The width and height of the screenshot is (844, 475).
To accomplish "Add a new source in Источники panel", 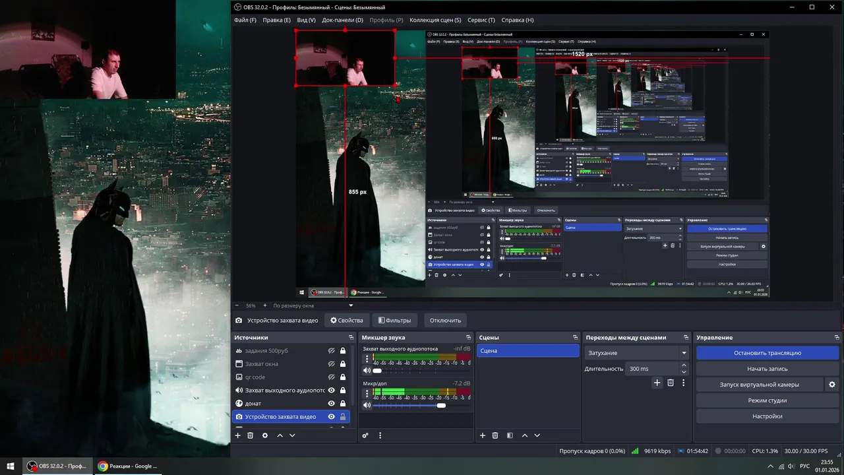I will coord(238,435).
